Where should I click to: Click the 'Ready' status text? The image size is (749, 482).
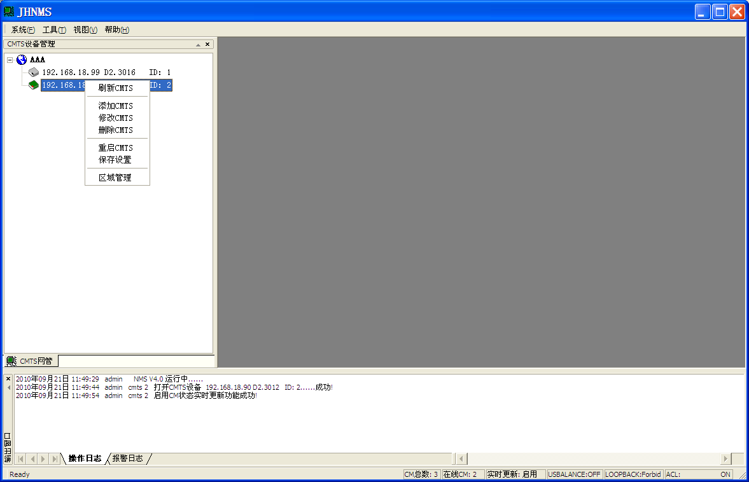(20, 474)
